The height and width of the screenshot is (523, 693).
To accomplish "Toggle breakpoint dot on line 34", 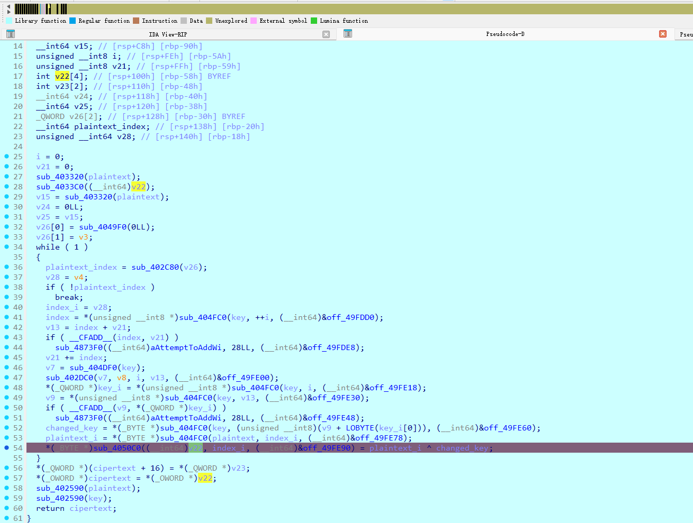I will pyautogui.click(x=6, y=247).
